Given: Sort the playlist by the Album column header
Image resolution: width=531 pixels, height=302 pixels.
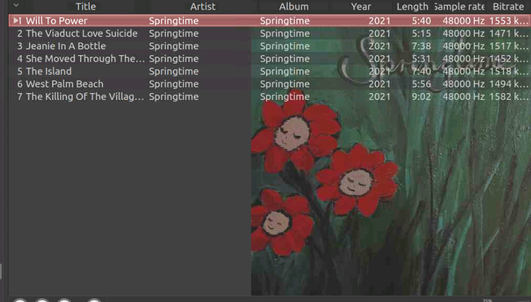Looking at the screenshot, I should [294, 6].
